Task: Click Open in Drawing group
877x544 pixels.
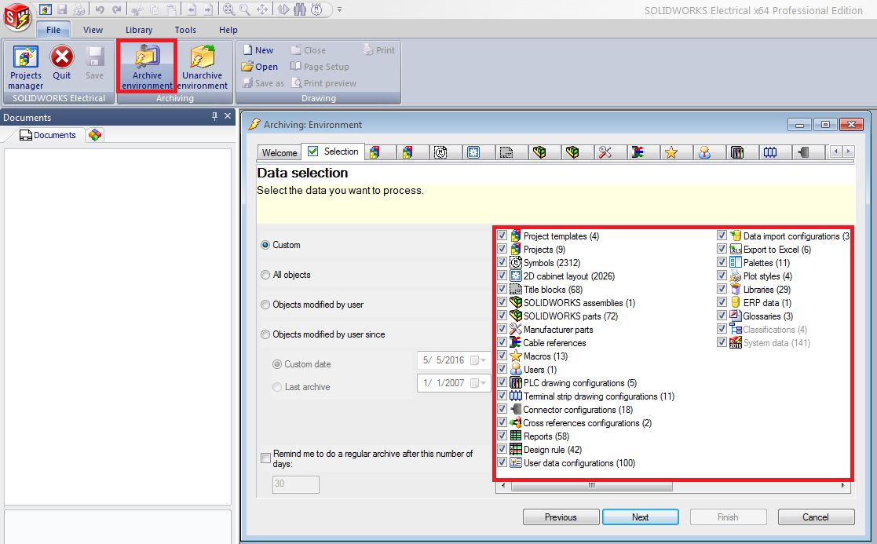Action: (260, 67)
